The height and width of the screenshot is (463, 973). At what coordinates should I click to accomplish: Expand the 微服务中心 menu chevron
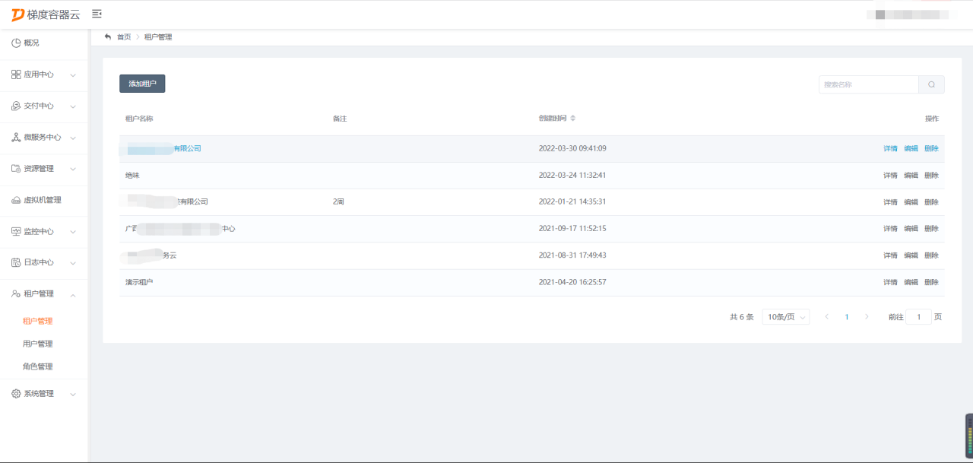click(73, 138)
